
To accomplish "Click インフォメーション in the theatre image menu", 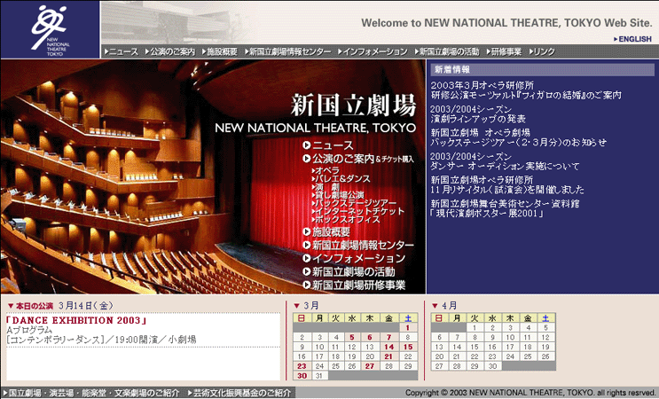I will click(x=354, y=258).
